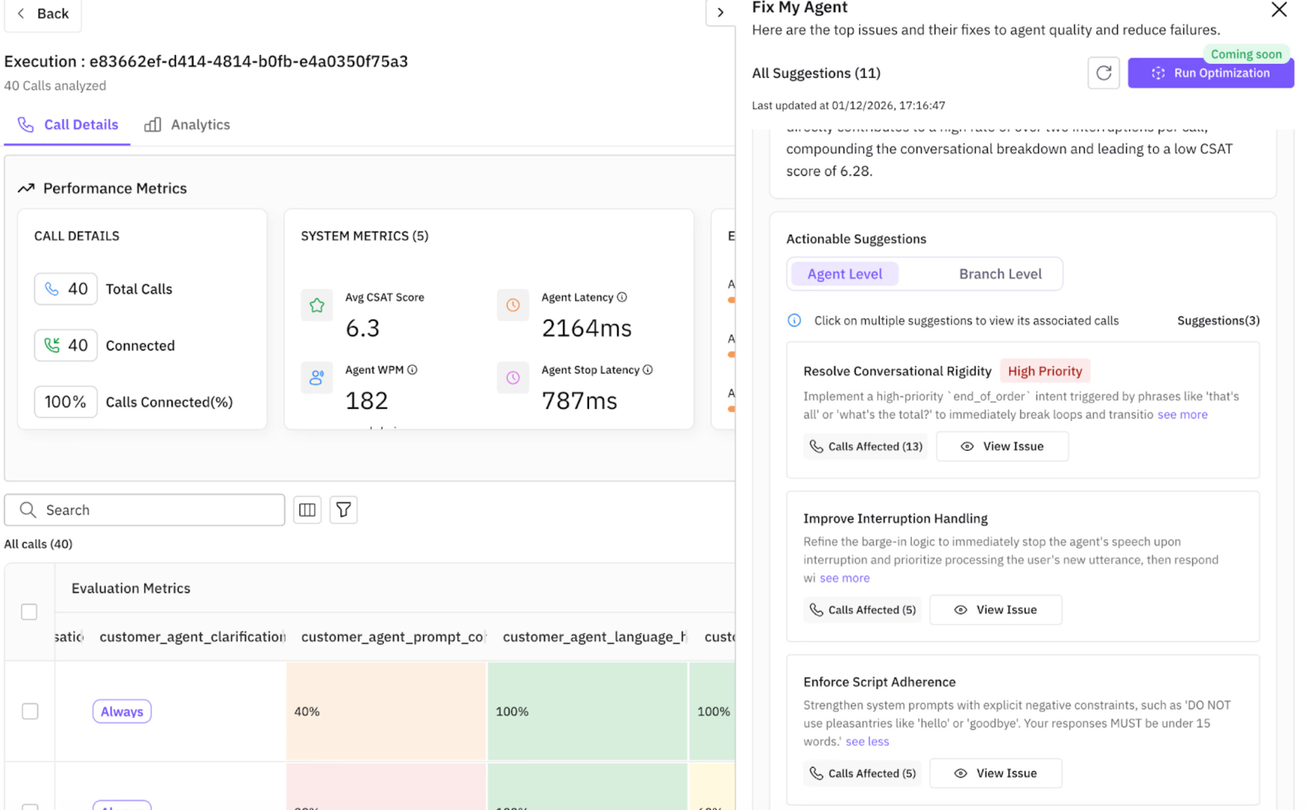Screen dimensions: 1309x810
Task: Open the Analytics tab
Action: coord(187,125)
